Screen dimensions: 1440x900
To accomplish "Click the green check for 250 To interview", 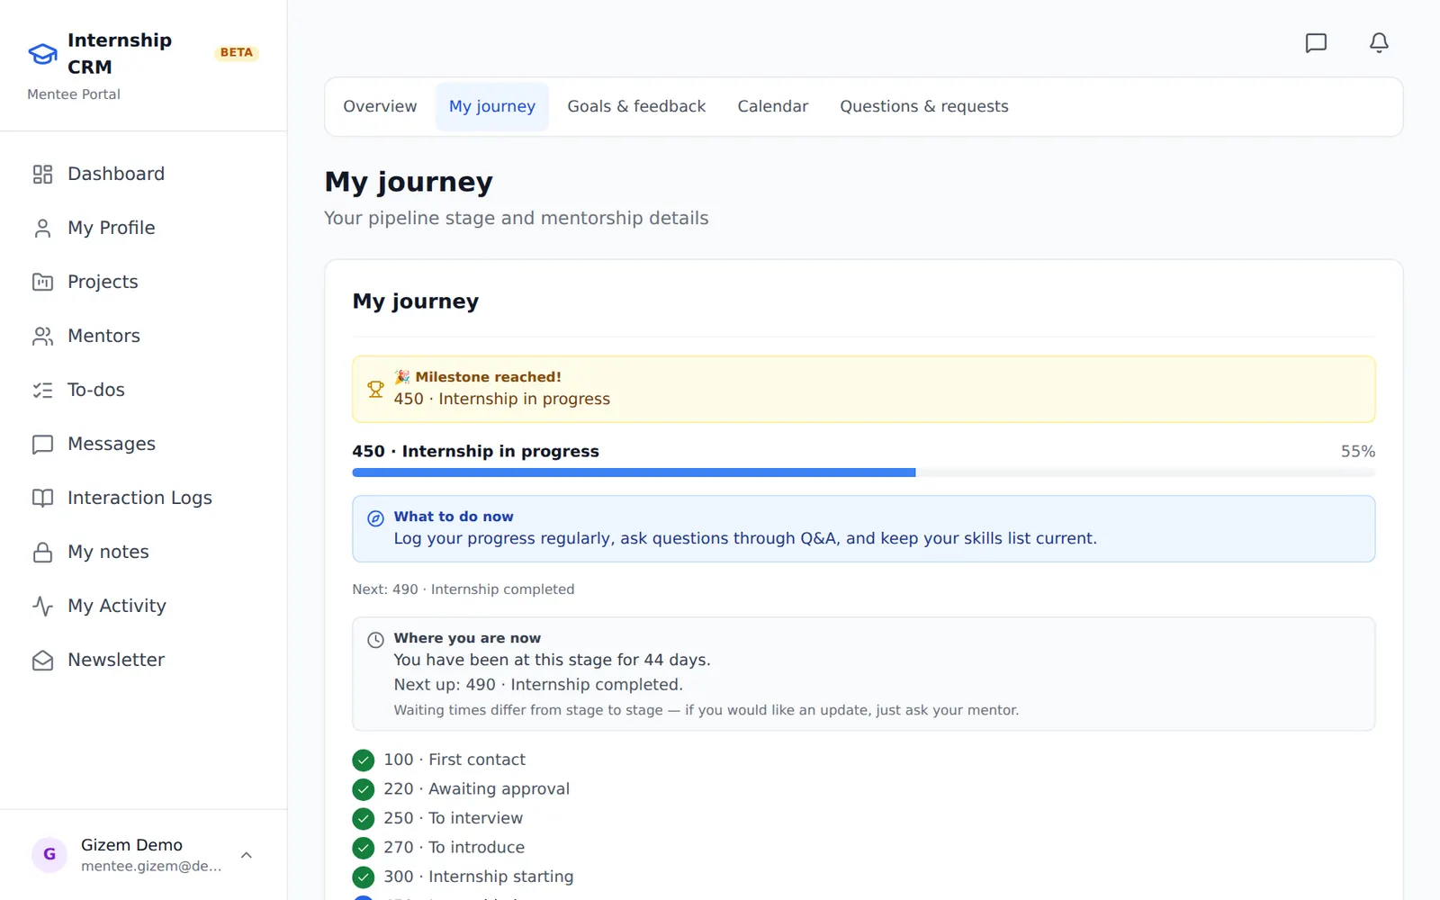I will (x=363, y=818).
